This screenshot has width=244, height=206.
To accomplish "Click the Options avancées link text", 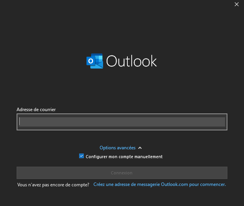I will [x=117, y=148].
